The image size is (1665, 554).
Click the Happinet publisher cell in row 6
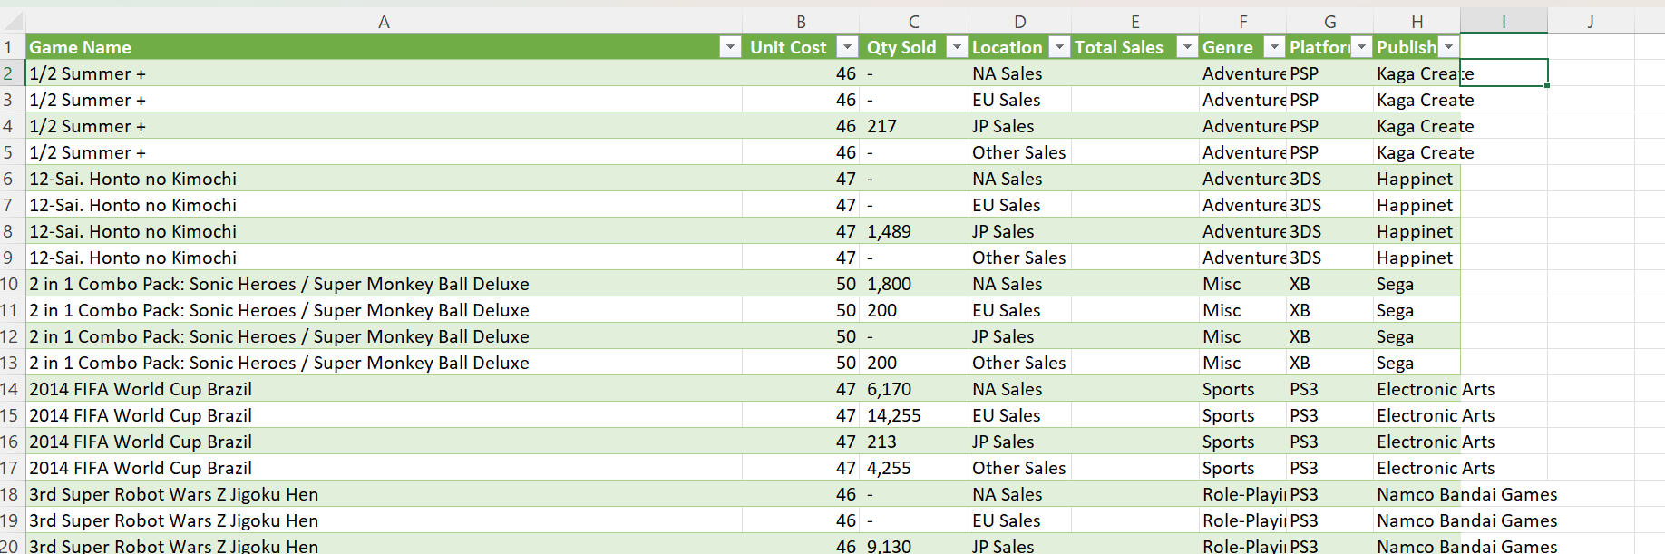click(1415, 179)
